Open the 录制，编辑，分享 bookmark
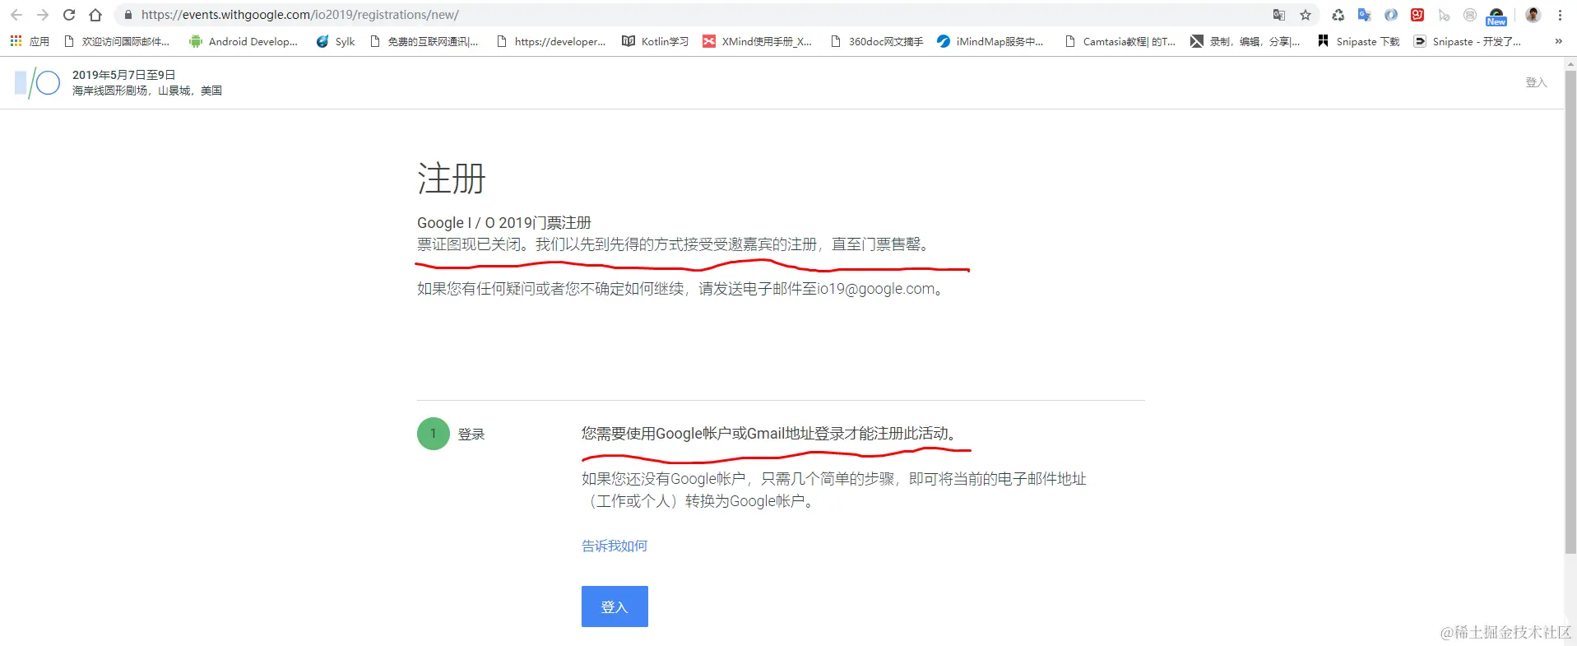1577x646 pixels. 1245,41
